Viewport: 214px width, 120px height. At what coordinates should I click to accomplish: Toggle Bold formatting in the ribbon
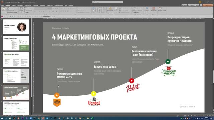pos(35,11)
